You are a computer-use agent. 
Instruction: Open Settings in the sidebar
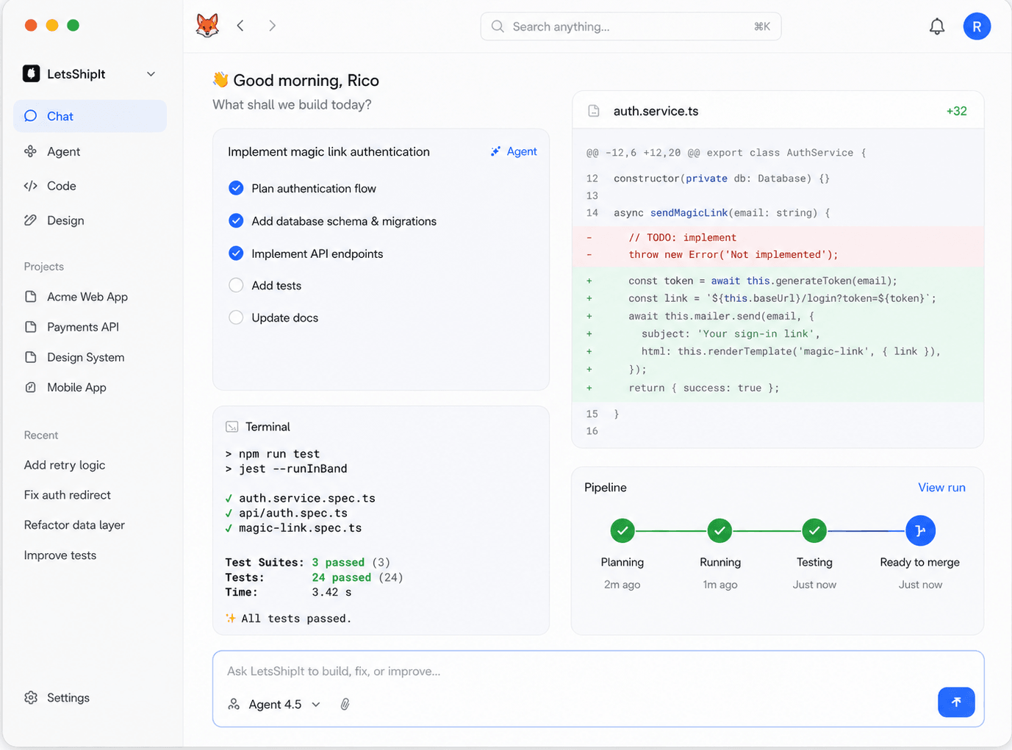pos(57,698)
